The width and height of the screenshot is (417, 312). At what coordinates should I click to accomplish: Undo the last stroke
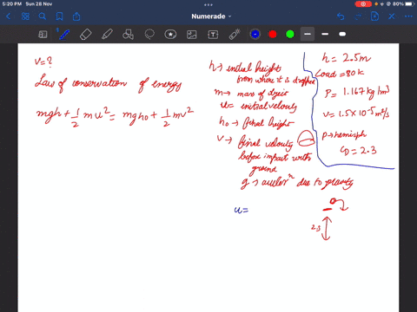[x=341, y=16]
